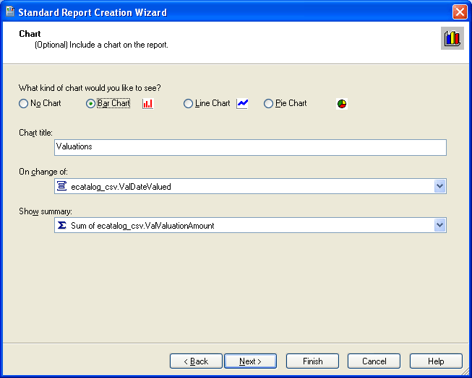Click the chart wizard icon in header
The width and height of the screenshot is (472, 378).
pyautogui.click(x=452, y=39)
